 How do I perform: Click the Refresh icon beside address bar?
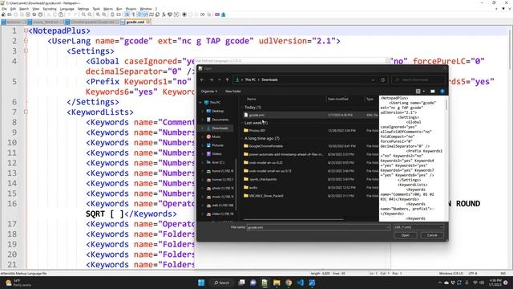click(x=383, y=80)
